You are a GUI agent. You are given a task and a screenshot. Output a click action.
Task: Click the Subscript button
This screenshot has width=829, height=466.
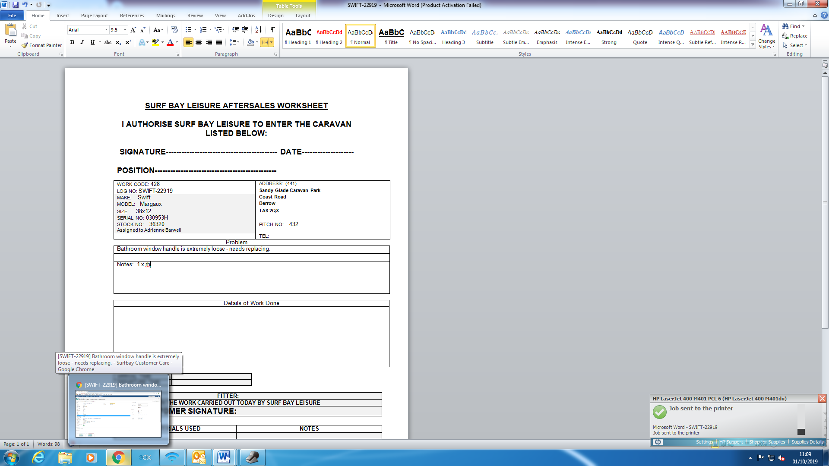(118, 42)
